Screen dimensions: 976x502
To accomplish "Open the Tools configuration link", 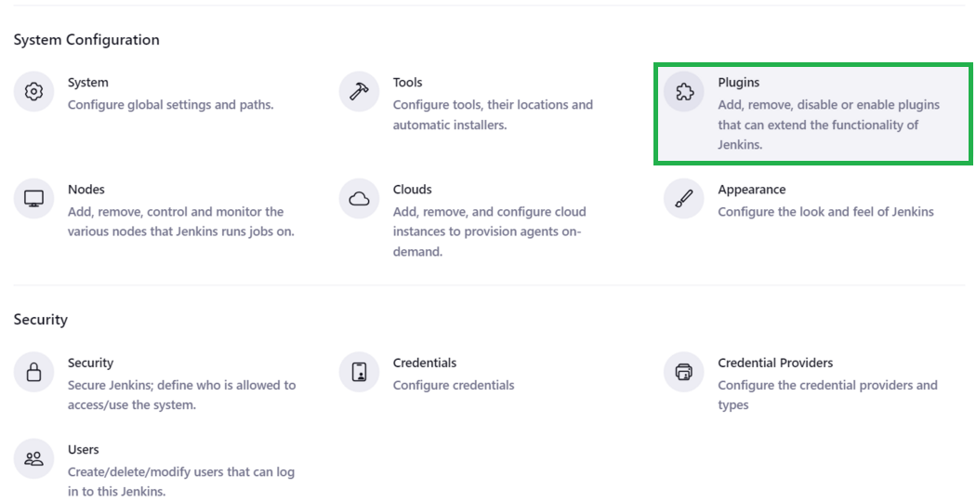I will coord(407,83).
